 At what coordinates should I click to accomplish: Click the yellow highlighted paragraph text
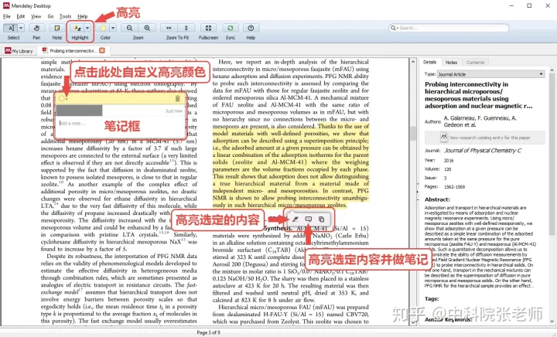click(291, 165)
